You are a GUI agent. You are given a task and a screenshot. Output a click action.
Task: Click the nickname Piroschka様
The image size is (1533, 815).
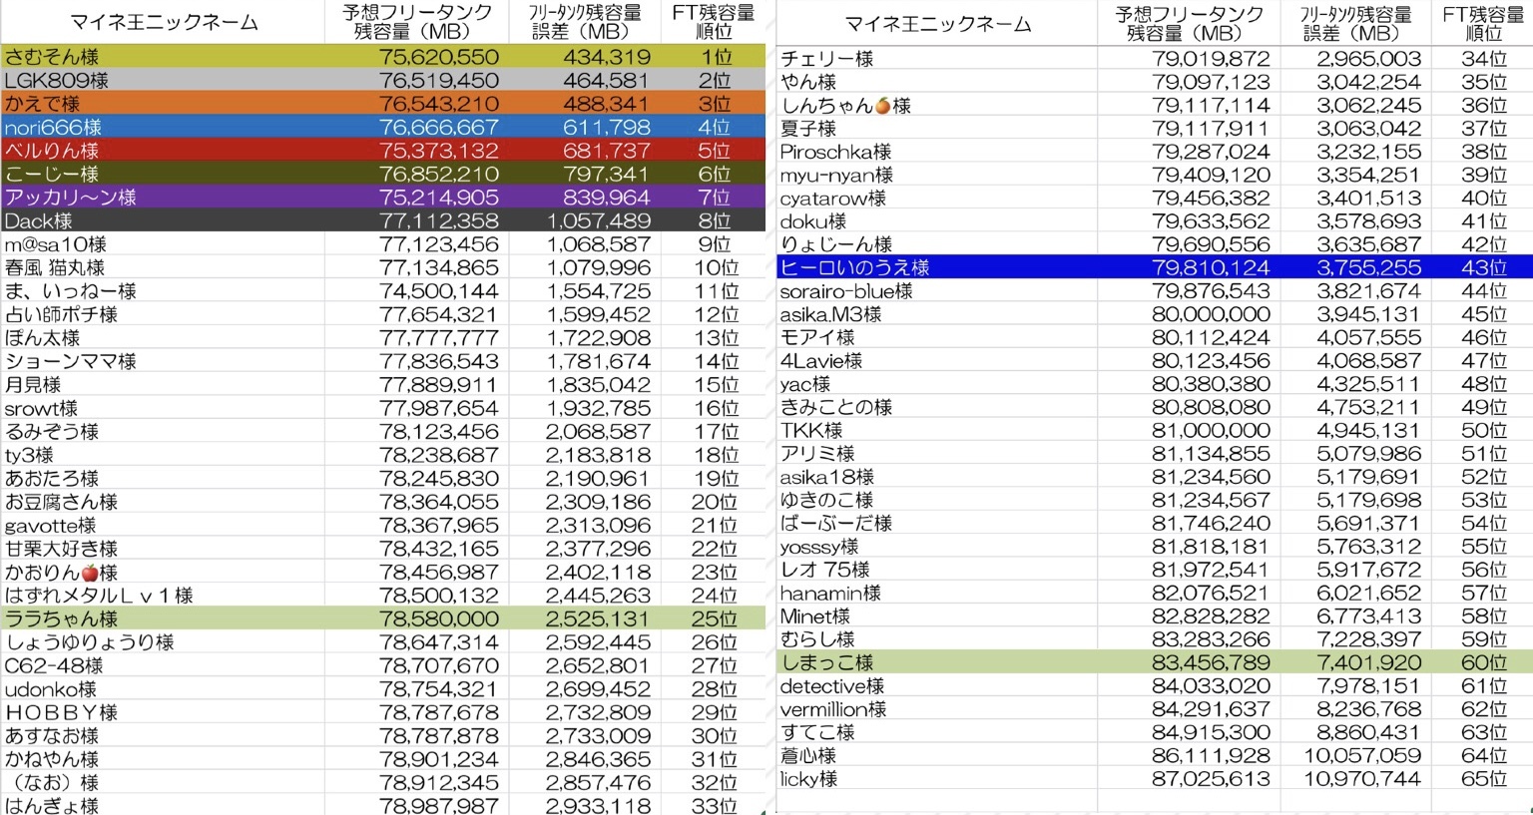click(x=836, y=152)
